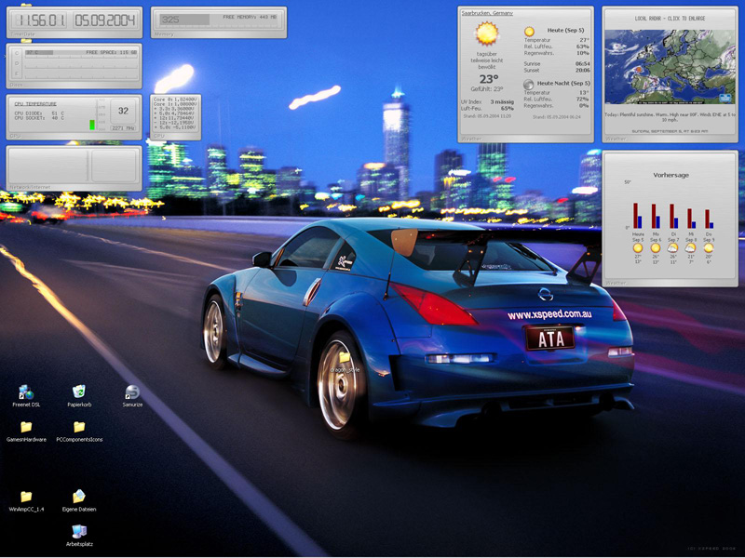Viewport: 745px width, 558px height.
Task: Click the Mo Sep 6 forecast sun icon
Action: (656, 247)
